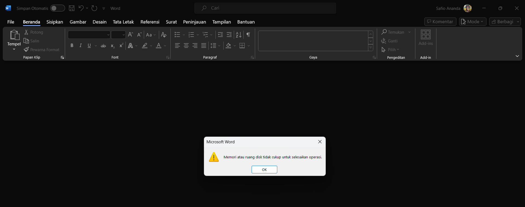Expand the Gaya styles gallery
This screenshot has width=525, height=207.
point(371,48)
